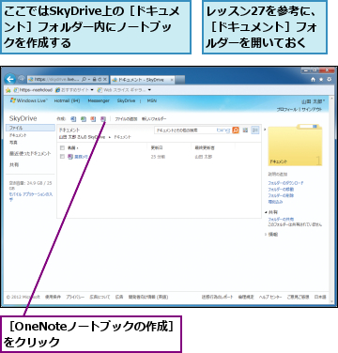Viewport: 338px width, 353px height.
Task: Click the embed link under folder actions
Action: (x=275, y=202)
